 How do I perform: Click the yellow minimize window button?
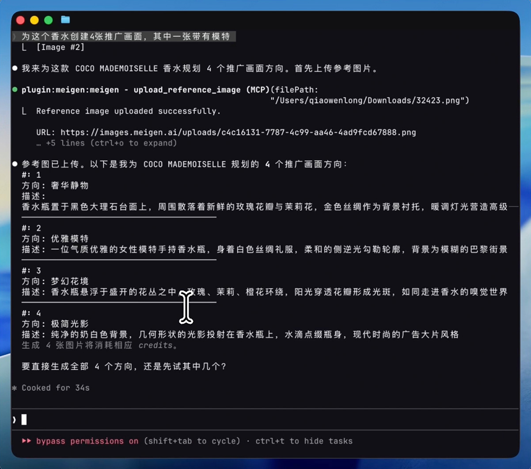34,20
